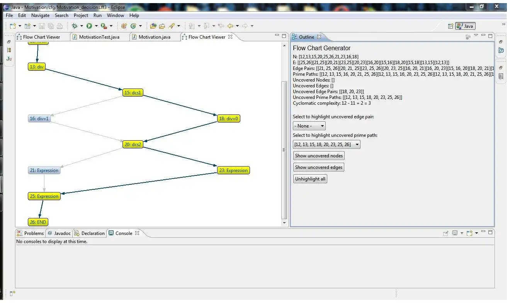Close the Outline view tab
This screenshot has height=303, width=510.
click(x=319, y=37)
